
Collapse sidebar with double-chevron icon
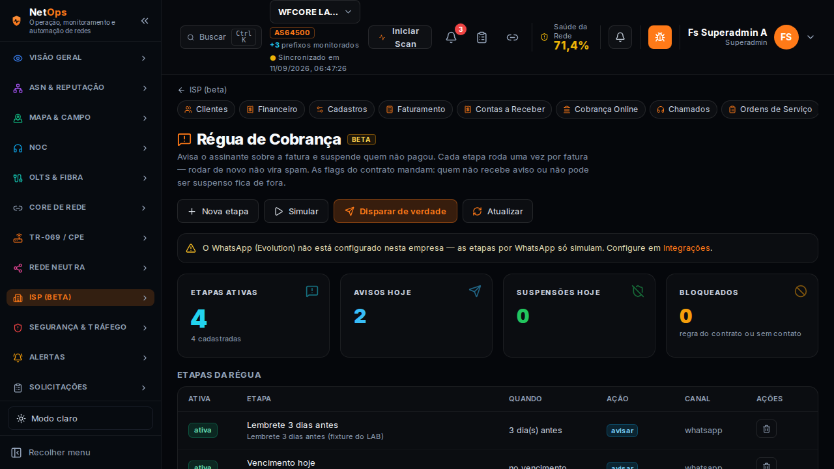point(145,21)
